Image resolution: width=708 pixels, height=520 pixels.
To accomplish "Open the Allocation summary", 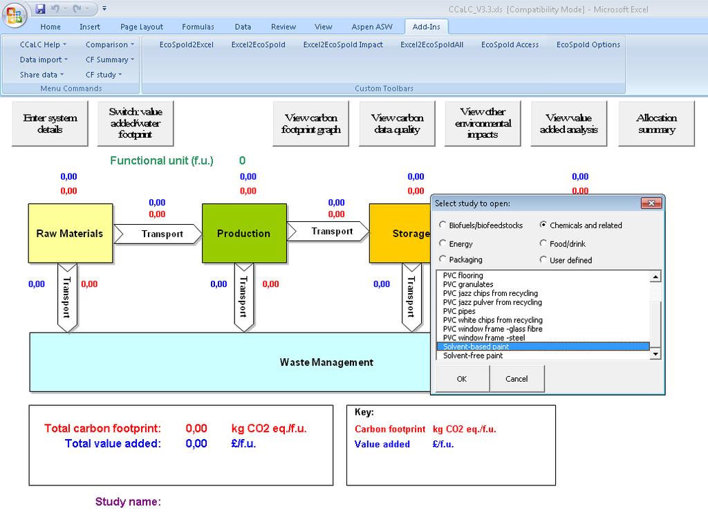I will point(657,123).
